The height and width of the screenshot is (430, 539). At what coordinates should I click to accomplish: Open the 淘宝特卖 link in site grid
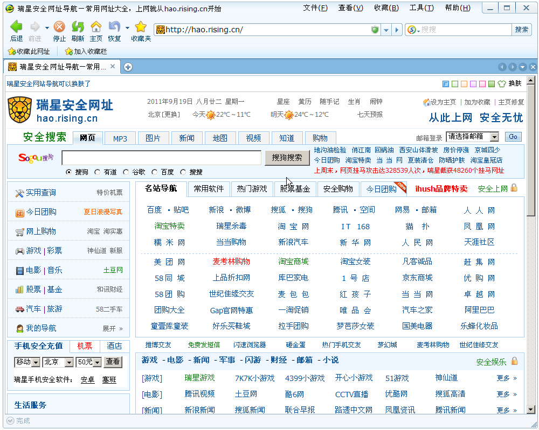pyautogui.click(x=169, y=226)
